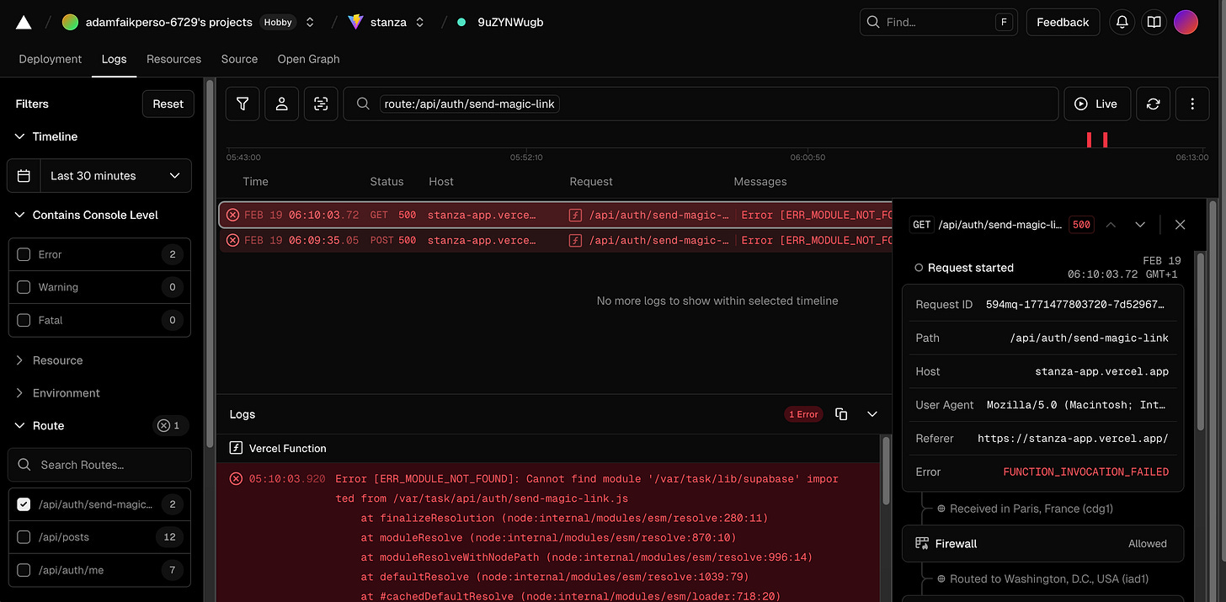1226x602 pixels.
Task: Reset all log filters
Action: 168,103
